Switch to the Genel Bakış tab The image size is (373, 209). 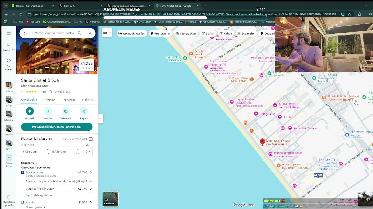(x=29, y=100)
